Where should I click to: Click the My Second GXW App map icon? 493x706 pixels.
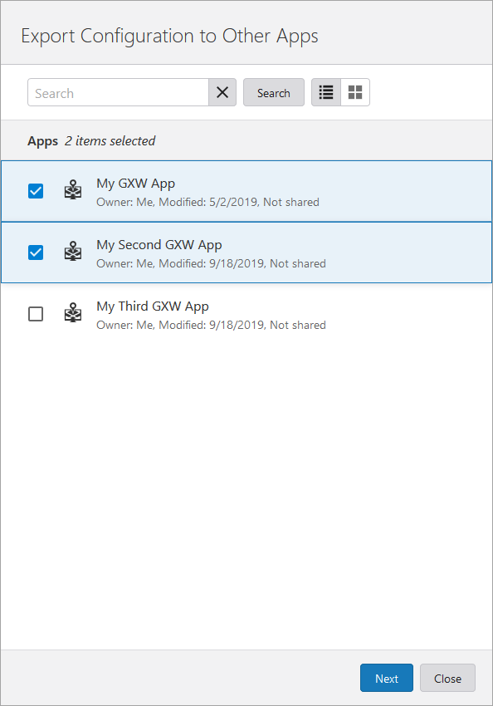(73, 252)
